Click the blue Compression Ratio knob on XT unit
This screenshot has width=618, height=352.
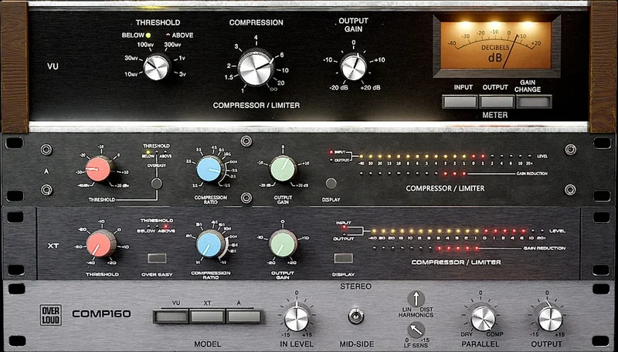211,244
